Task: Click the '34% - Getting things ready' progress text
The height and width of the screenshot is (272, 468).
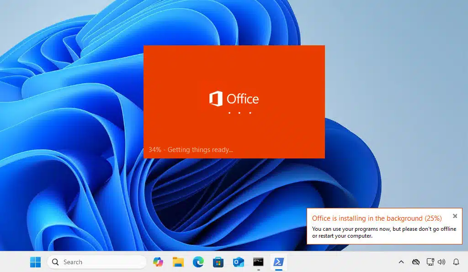Action: coord(191,150)
